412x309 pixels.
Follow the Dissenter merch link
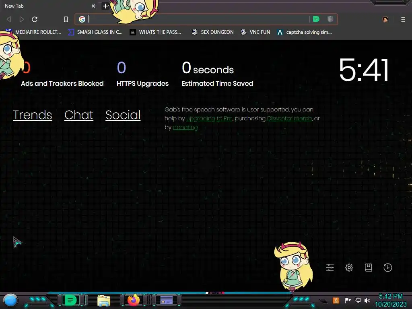(x=289, y=119)
